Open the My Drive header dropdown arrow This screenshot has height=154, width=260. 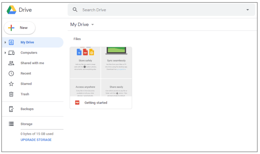point(92,25)
